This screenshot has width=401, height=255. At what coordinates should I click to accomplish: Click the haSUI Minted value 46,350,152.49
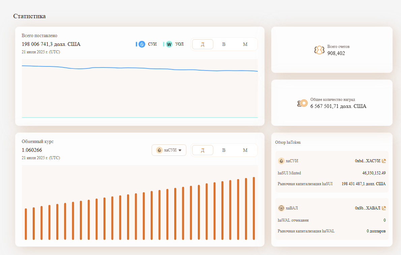pyautogui.click(x=374, y=173)
